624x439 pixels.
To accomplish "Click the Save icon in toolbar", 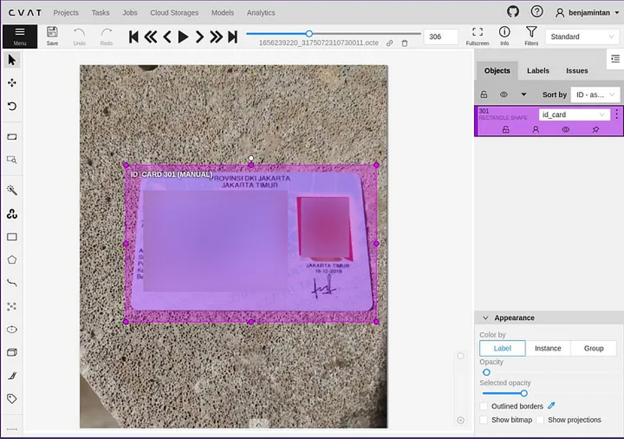I will pos(52,36).
